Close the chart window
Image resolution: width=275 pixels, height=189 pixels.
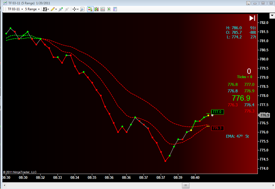pyautogui.click(x=271, y=3)
